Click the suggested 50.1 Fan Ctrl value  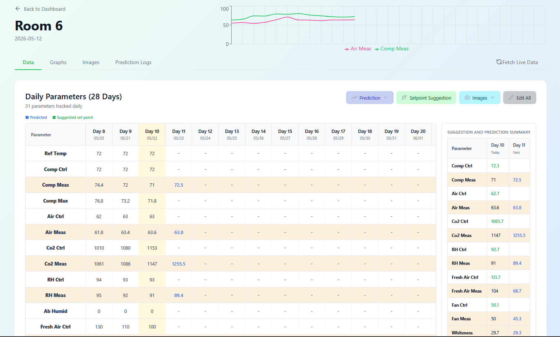[x=495, y=305]
